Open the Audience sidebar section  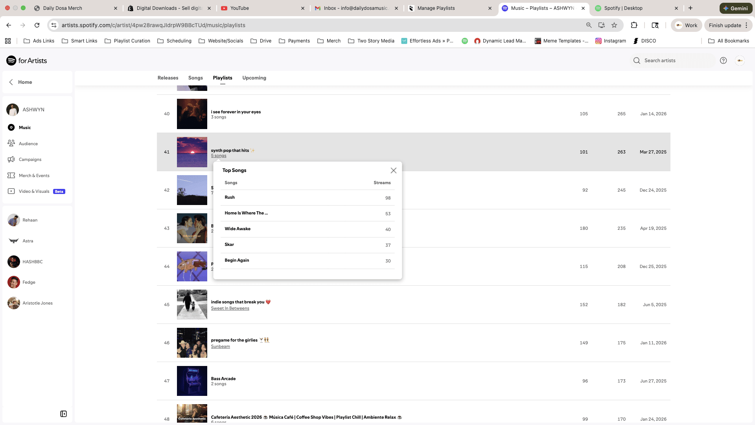tap(28, 144)
